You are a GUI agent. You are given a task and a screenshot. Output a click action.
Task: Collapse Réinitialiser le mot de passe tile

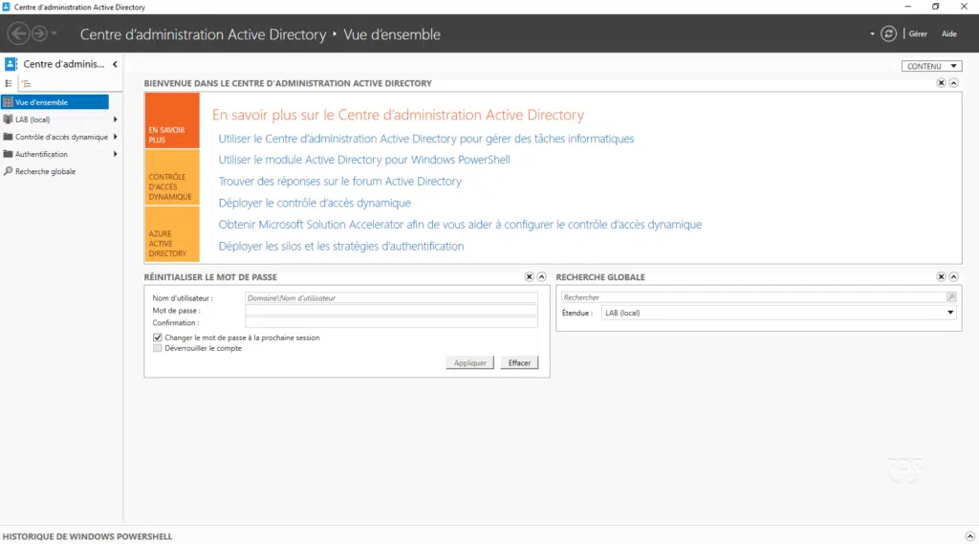coord(541,276)
